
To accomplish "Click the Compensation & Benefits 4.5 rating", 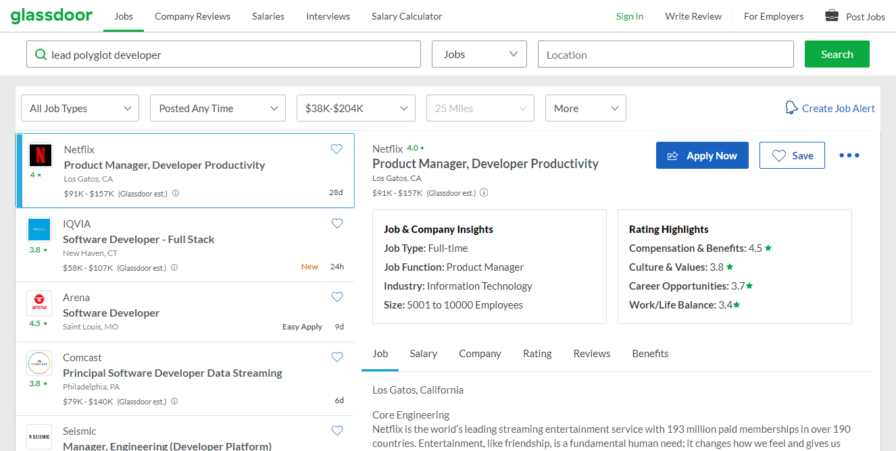I will click(x=700, y=248).
